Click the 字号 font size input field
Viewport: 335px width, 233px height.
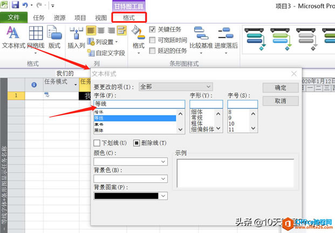[243, 104]
